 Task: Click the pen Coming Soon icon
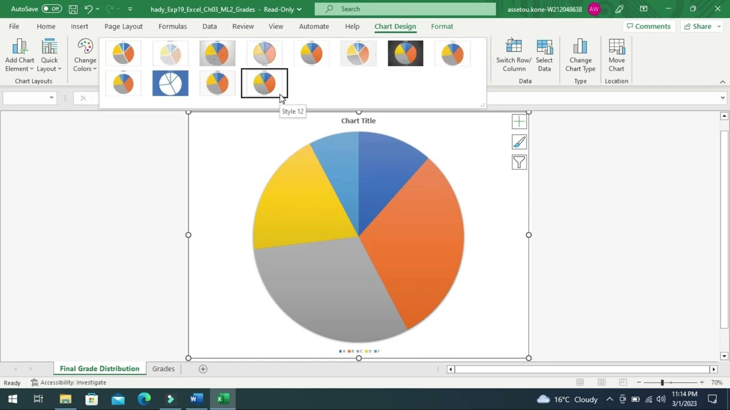pos(619,9)
